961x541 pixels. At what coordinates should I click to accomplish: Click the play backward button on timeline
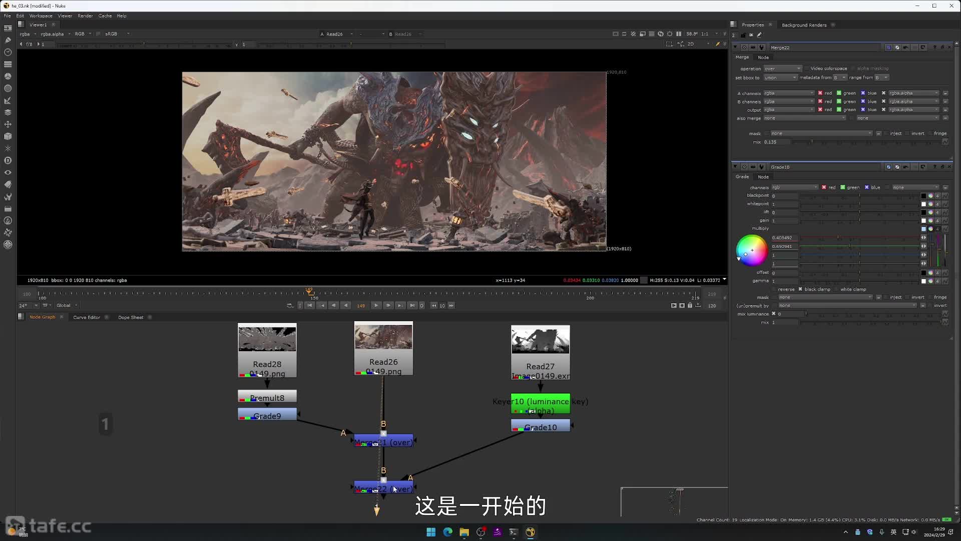click(346, 306)
